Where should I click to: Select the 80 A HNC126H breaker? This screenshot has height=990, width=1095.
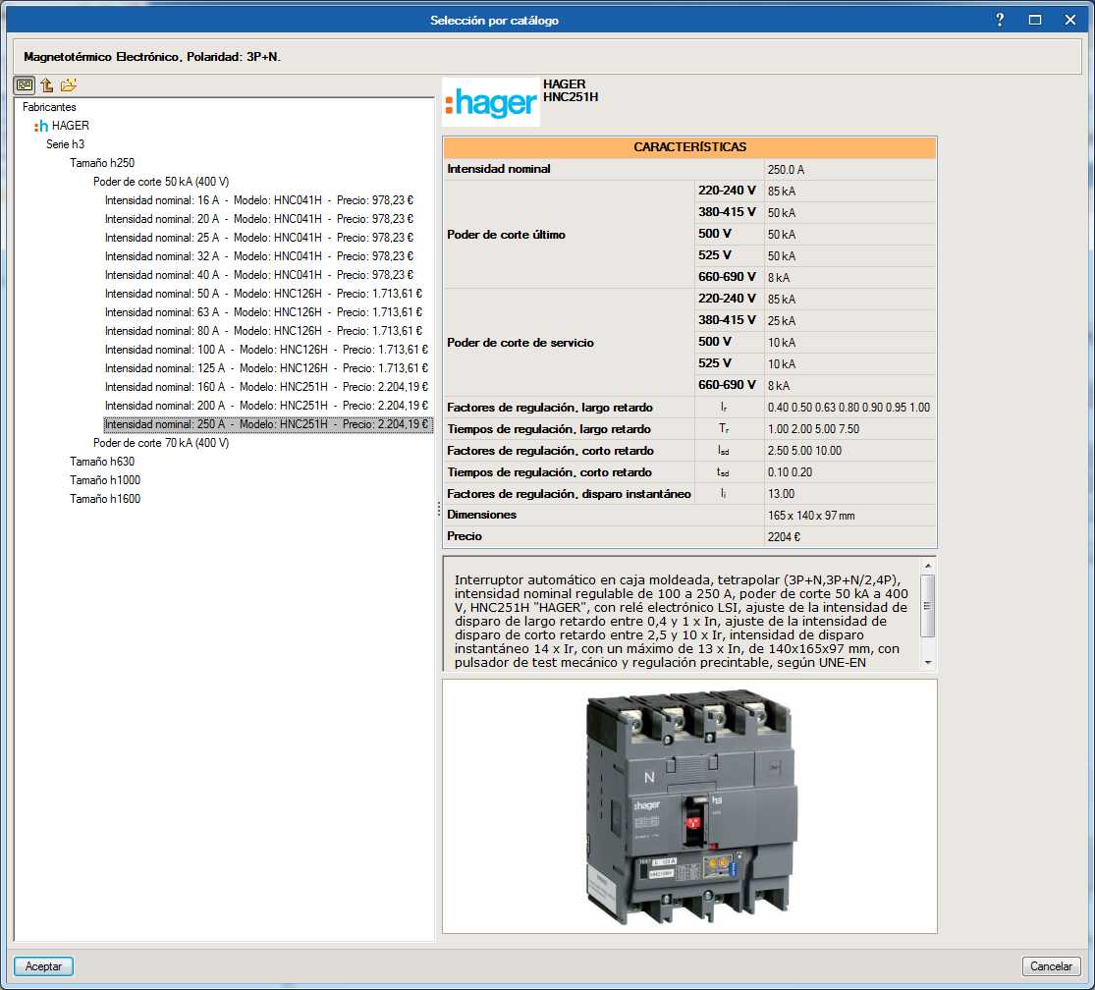coord(264,331)
